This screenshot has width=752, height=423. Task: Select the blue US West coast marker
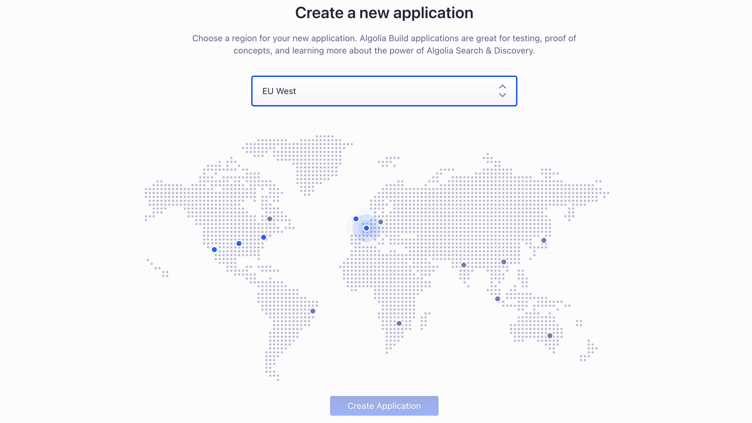click(214, 250)
